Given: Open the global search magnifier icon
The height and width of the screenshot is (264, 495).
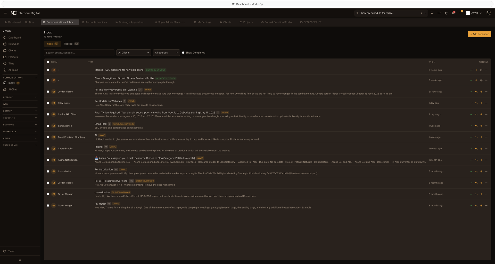Looking at the screenshot, I should 432,13.
